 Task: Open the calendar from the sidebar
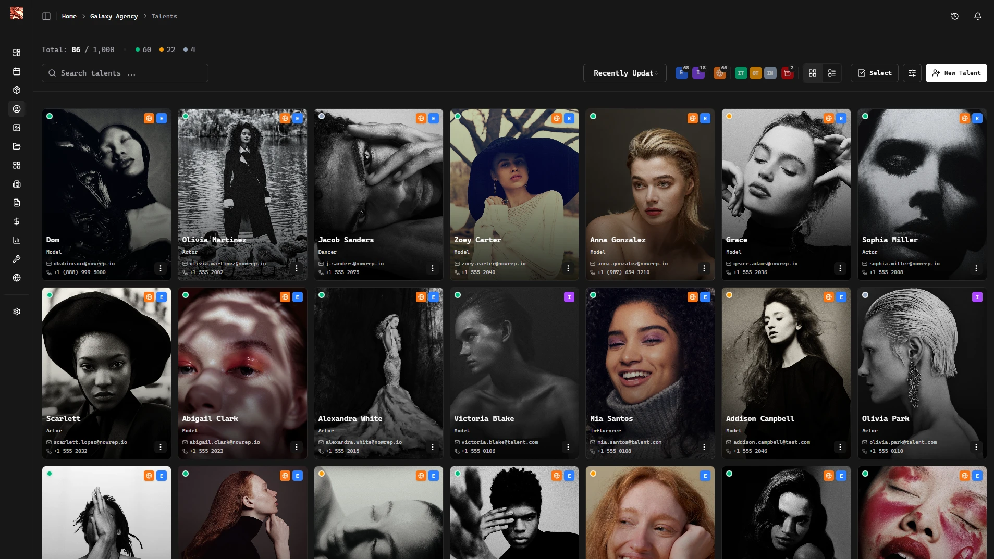(x=17, y=71)
